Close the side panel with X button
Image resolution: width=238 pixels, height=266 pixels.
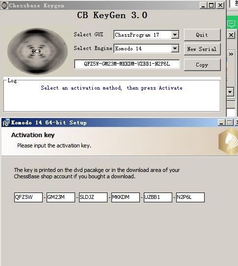pos(231,35)
